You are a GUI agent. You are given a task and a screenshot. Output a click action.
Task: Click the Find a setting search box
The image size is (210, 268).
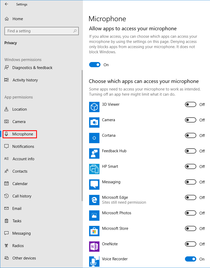(x=39, y=31)
